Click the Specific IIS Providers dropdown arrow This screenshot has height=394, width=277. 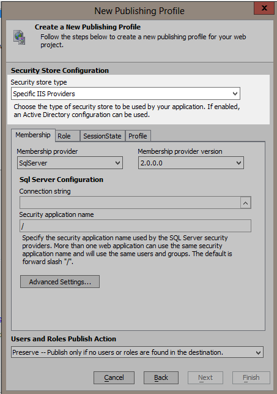pos(235,94)
